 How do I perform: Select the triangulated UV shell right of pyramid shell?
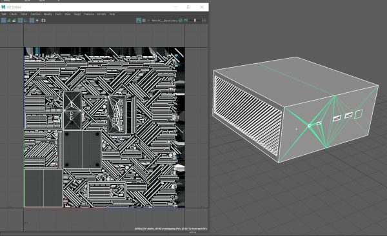coord(117,115)
